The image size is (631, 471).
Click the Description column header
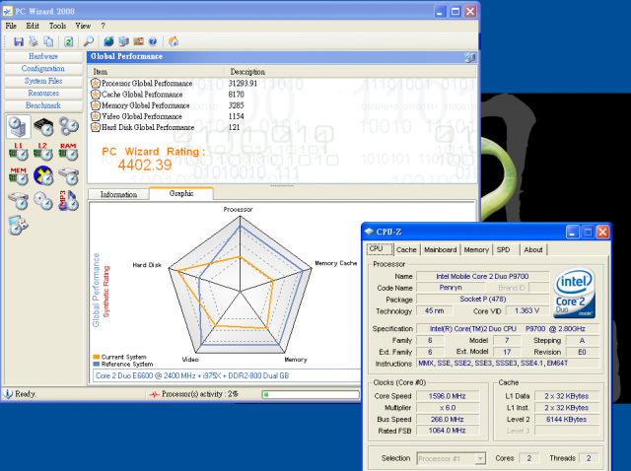(350, 72)
